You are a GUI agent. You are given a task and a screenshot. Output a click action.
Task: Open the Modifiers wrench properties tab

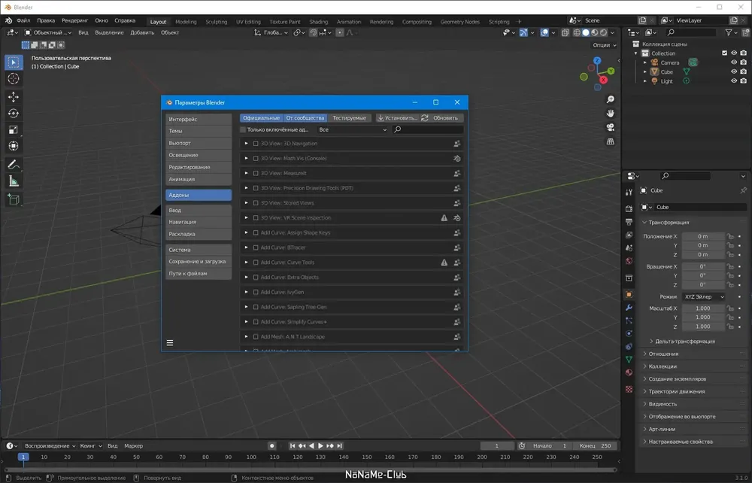(629, 308)
